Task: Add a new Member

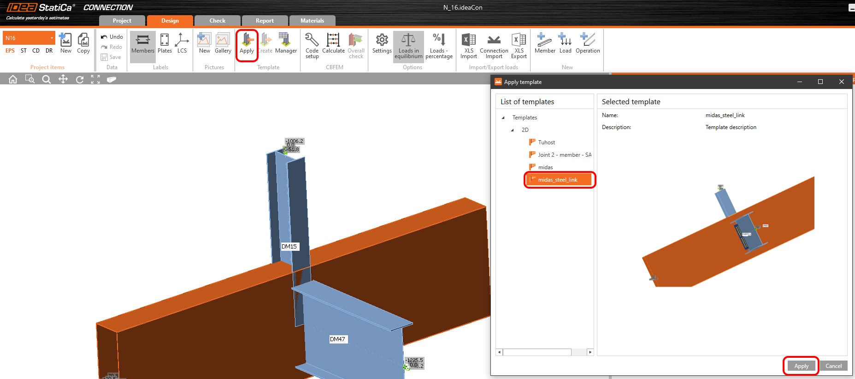Action: pos(545,44)
